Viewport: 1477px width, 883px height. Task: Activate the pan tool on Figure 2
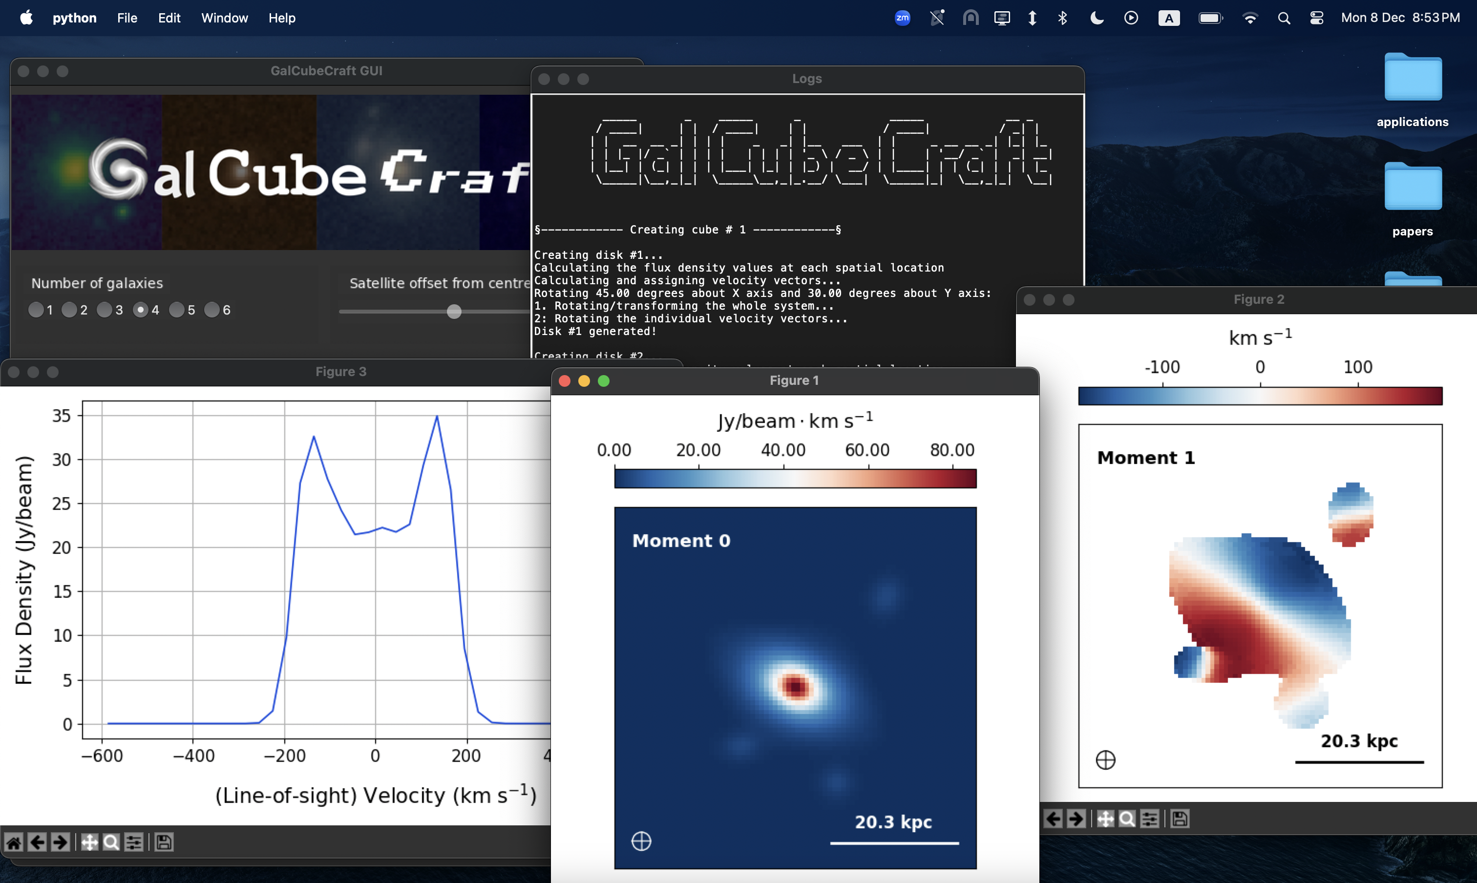tap(1105, 818)
